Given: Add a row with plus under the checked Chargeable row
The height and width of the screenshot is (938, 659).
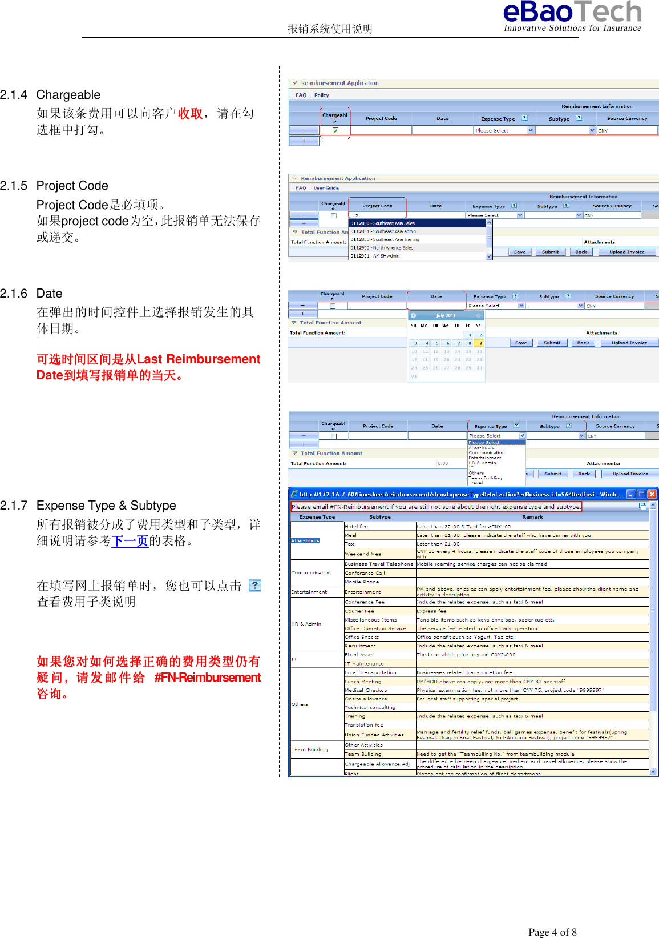Looking at the screenshot, I should pos(304,141).
